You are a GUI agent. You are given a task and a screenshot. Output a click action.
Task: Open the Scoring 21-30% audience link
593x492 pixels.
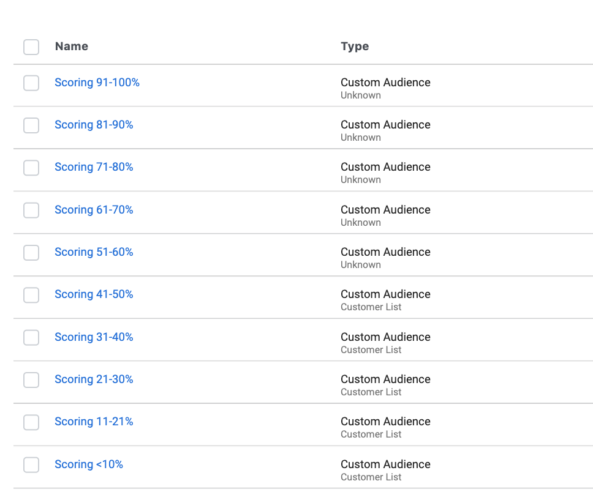(94, 379)
